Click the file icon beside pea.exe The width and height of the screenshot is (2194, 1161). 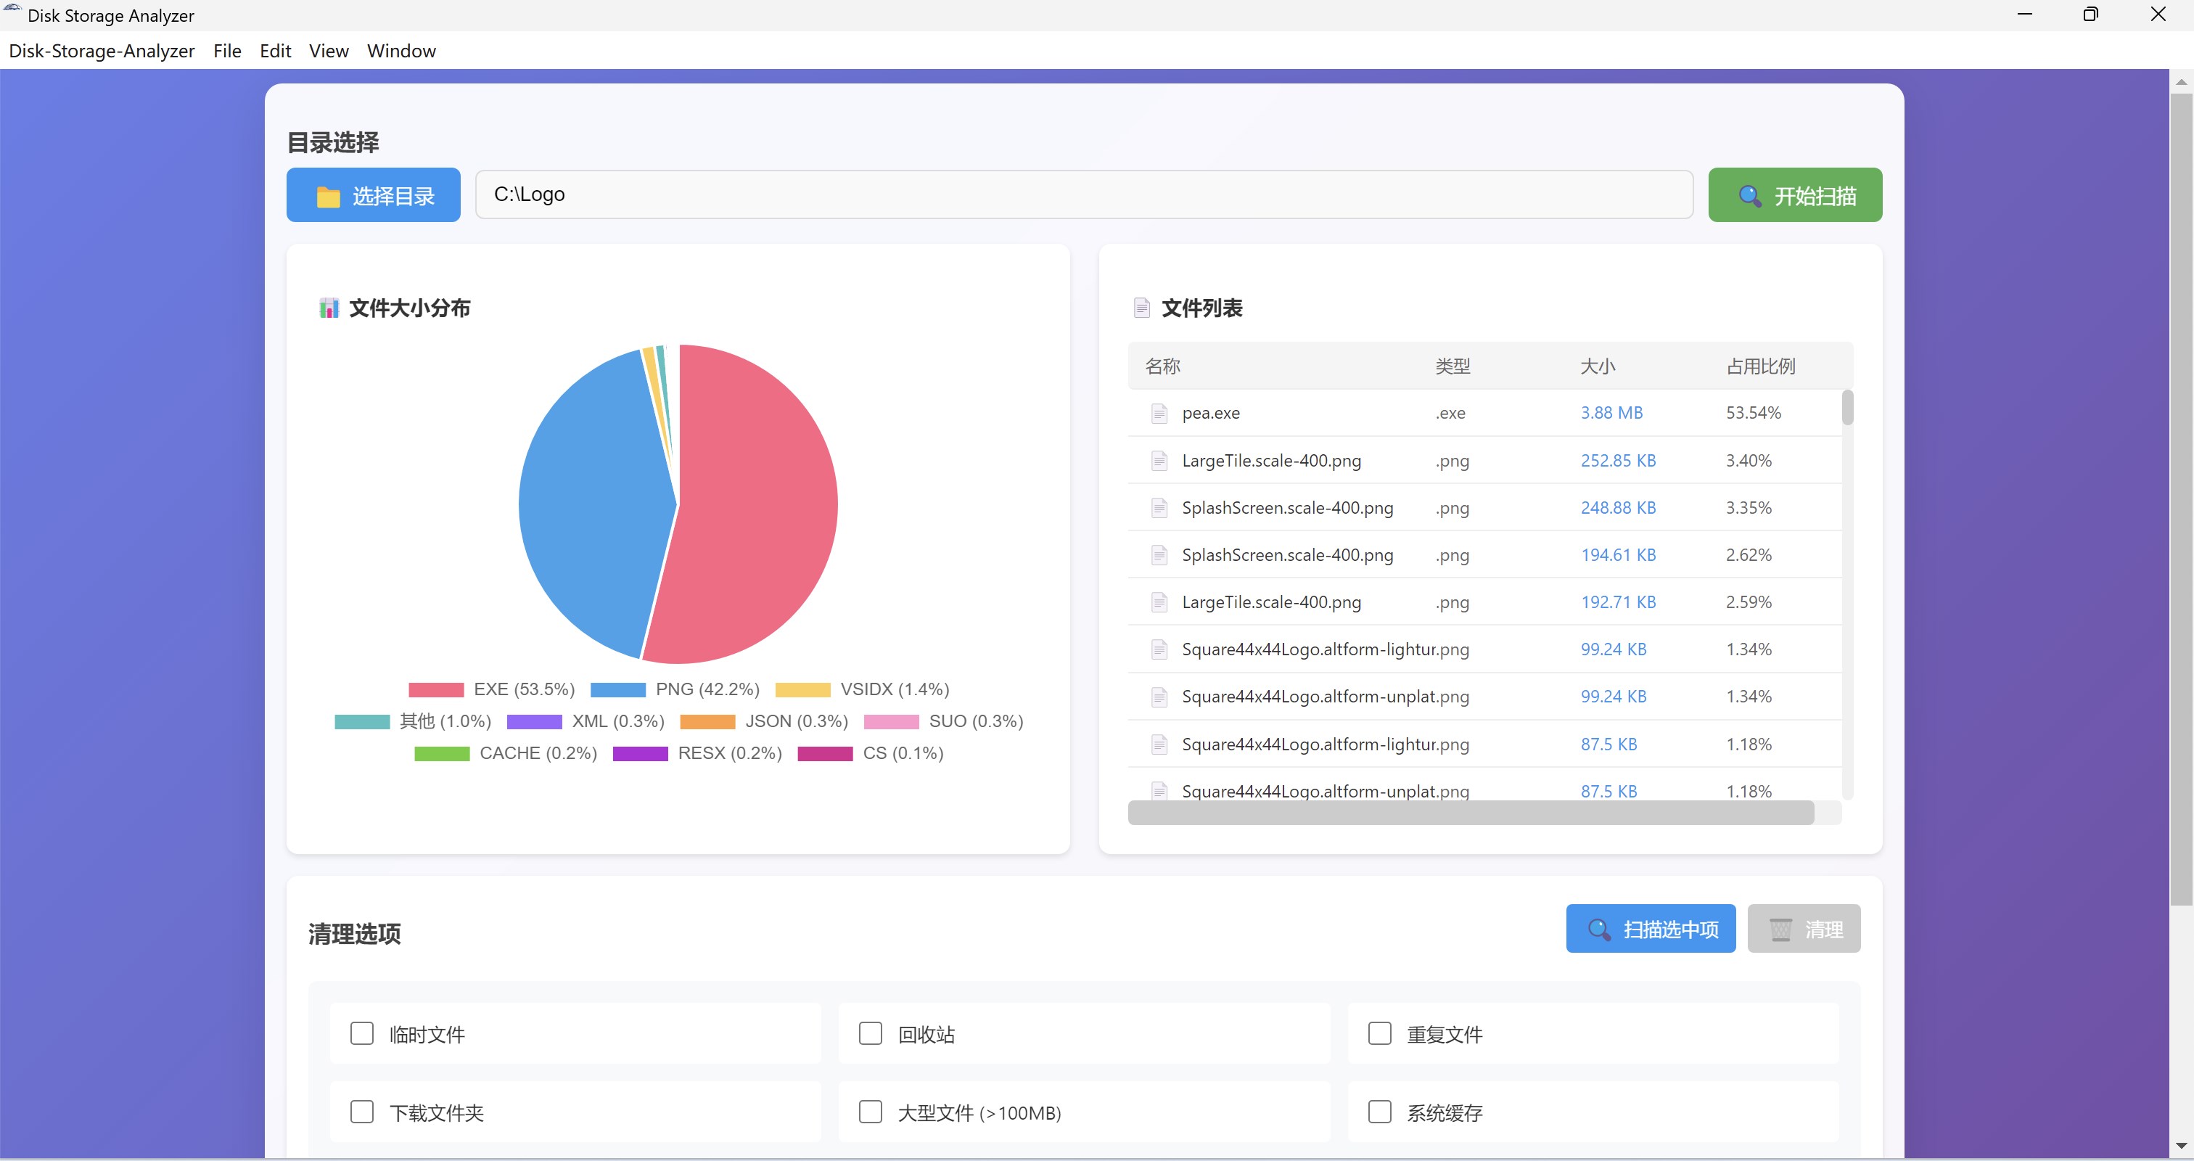coord(1159,413)
